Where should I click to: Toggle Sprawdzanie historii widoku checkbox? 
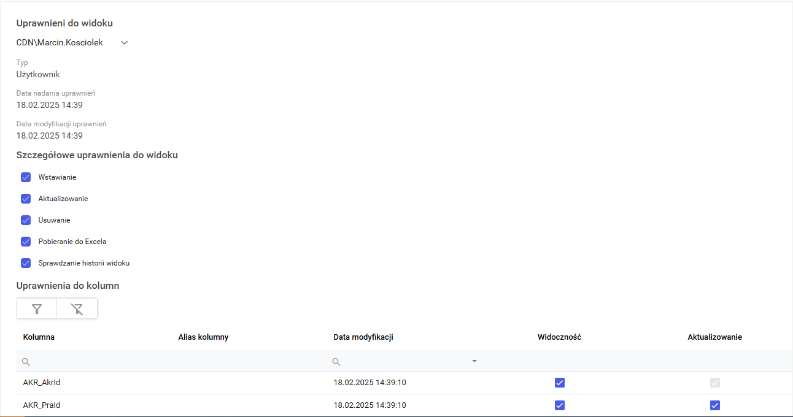26,263
